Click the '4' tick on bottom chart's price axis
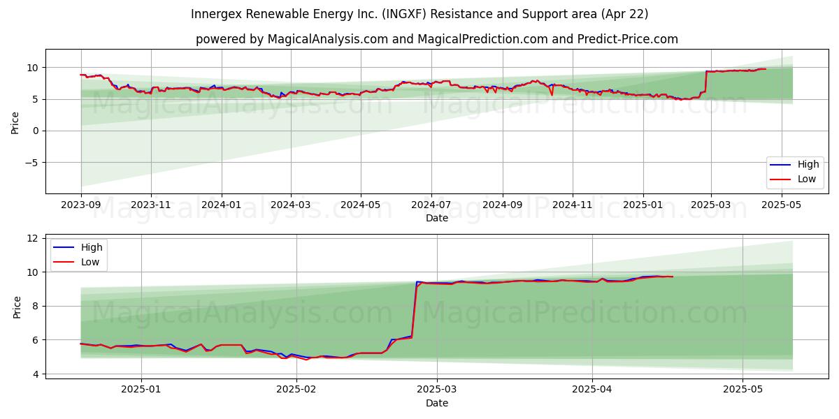839x419 pixels. tap(34, 374)
